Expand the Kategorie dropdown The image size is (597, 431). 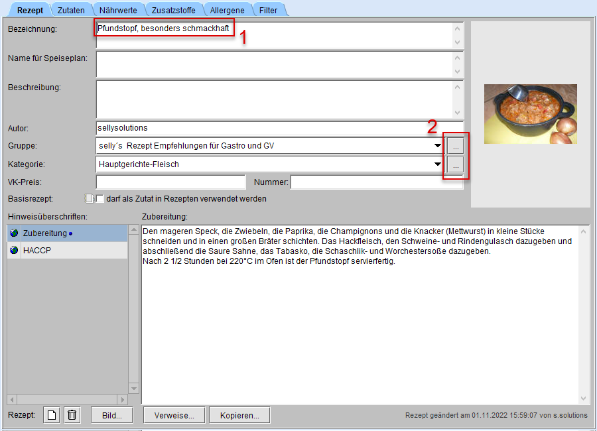click(x=438, y=164)
